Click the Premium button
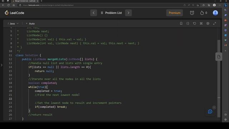Screen dimensions: 229x129 point(175,13)
